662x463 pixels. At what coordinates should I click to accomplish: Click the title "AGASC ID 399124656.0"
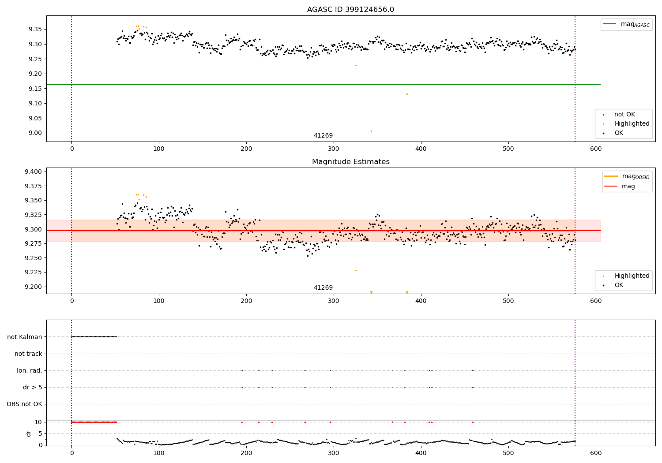click(350, 10)
